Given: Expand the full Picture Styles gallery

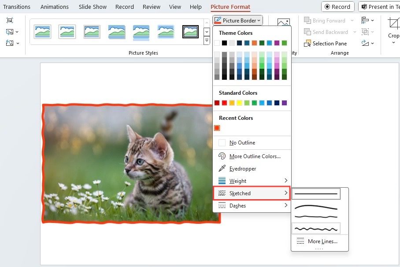Looking at the screenshot, I should (207, 41).
